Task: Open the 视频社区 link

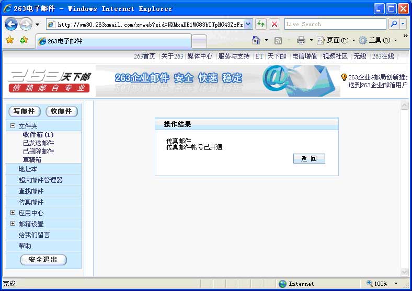Action: 335,56
